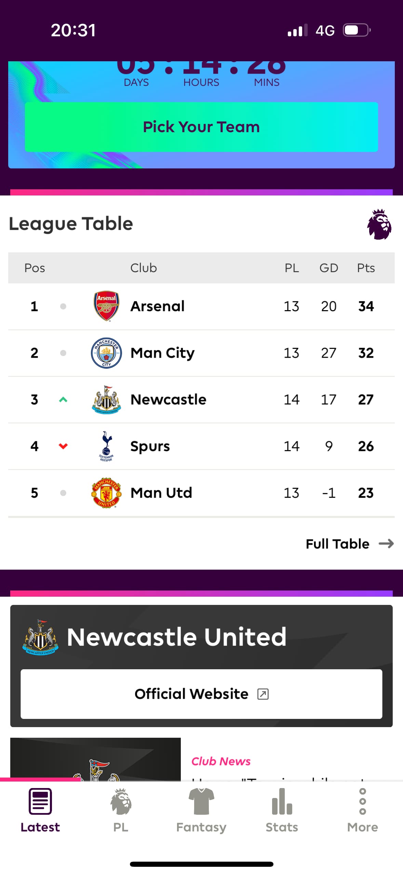This screenshot has width=403, height=875.
Task: Tap the external link icon beside Official Website
Action: click(x=263, y=694)
